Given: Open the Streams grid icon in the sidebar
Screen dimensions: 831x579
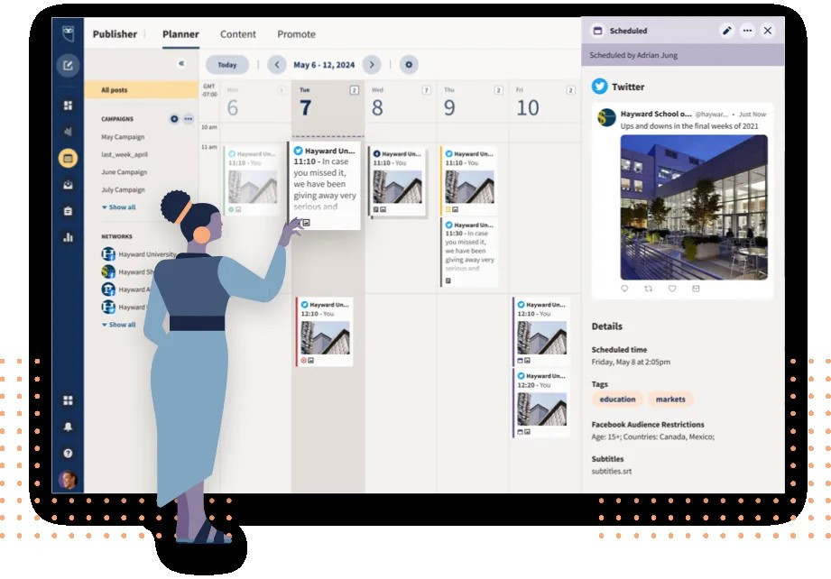Looking at the screenshot, I should [x=68, y=106].
